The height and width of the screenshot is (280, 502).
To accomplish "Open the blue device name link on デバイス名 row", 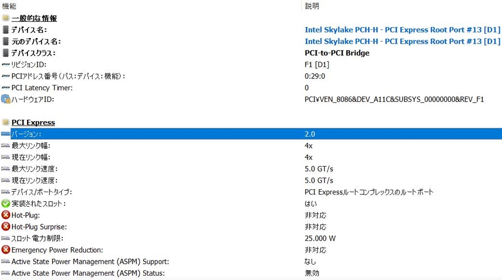I will tap(402, 30).
